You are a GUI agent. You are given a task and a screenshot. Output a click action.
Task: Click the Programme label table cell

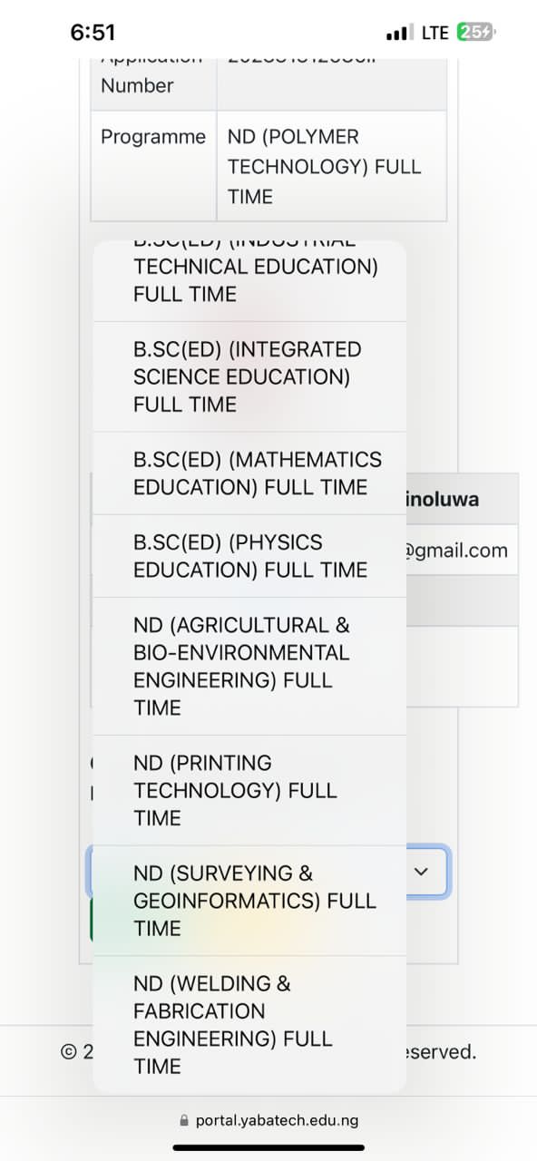[x=153, y=166]
